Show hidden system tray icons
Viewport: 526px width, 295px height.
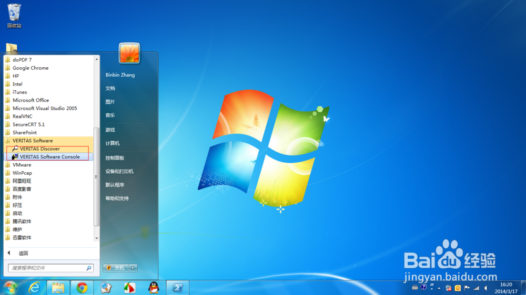click(x=439, y=288)
